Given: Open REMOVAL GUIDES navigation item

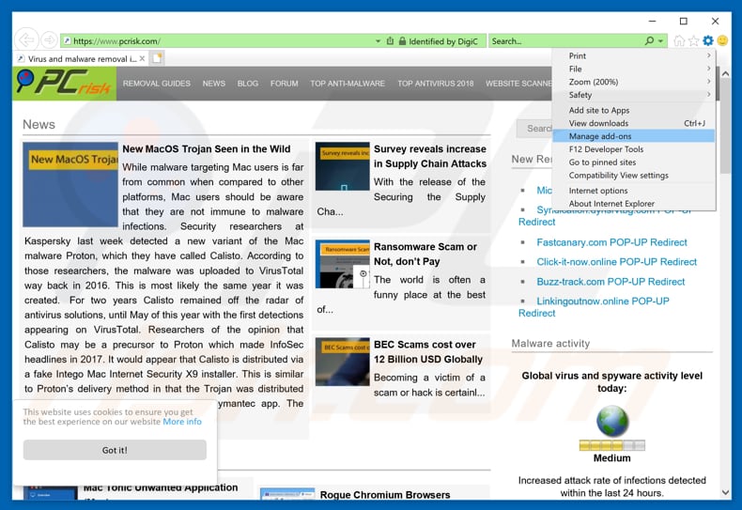Looking at the screenshot, I should (156, 84).
